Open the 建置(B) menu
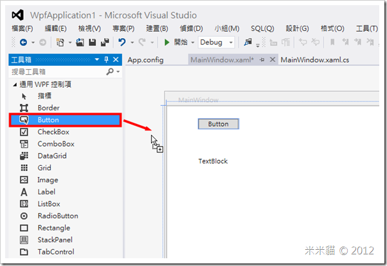387x266 pixels. pos(157,28)
